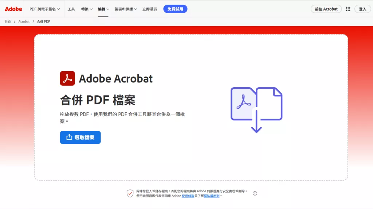Click the blue 選取檔案 button
The height and width of the screenshot is (209, 373).
(x=81, y=137)
